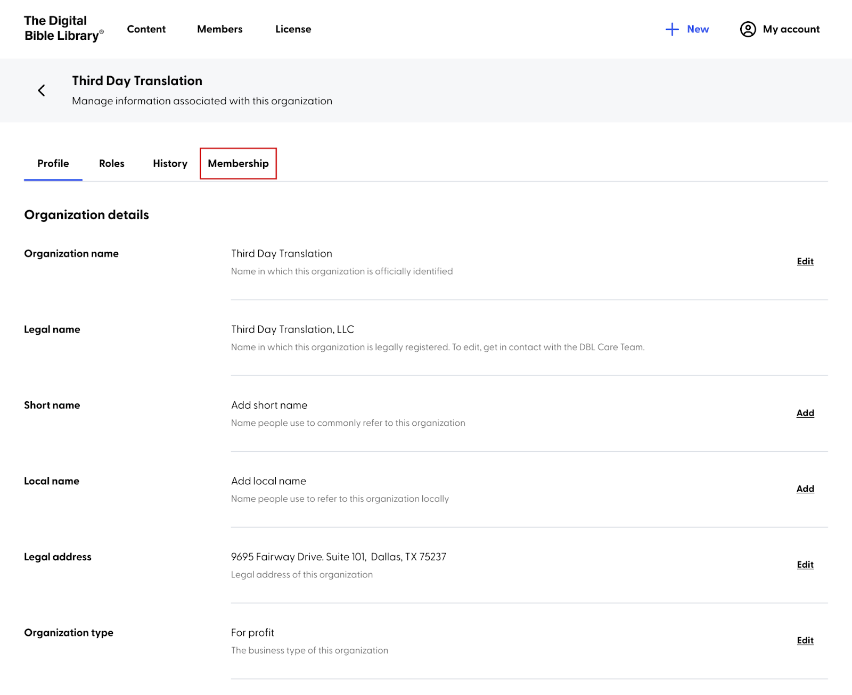Screen dimensions: 852x695
Task: Click the 'Organization type' row label
Action: click(x=69, y=633)
